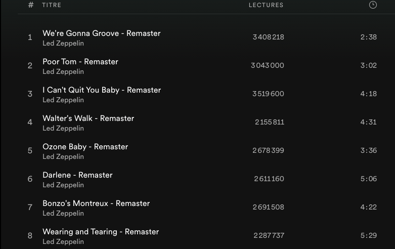This screenshot has width=395, height=249.
Task: Click track number 8 to play
Action: 30,236
